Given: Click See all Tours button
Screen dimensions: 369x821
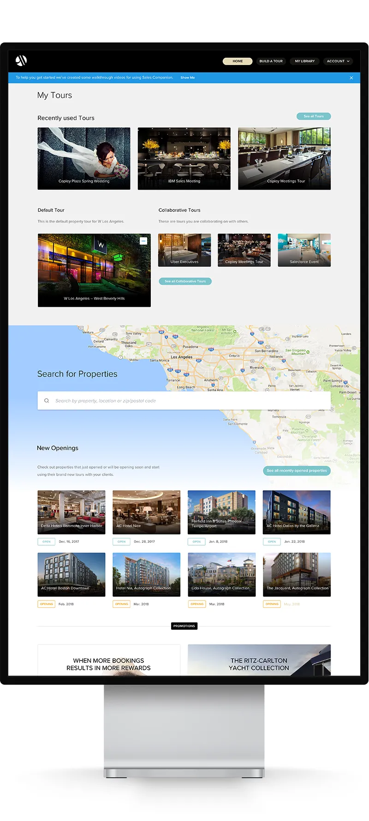Looking at the screenshot, I should pos(314,116).
